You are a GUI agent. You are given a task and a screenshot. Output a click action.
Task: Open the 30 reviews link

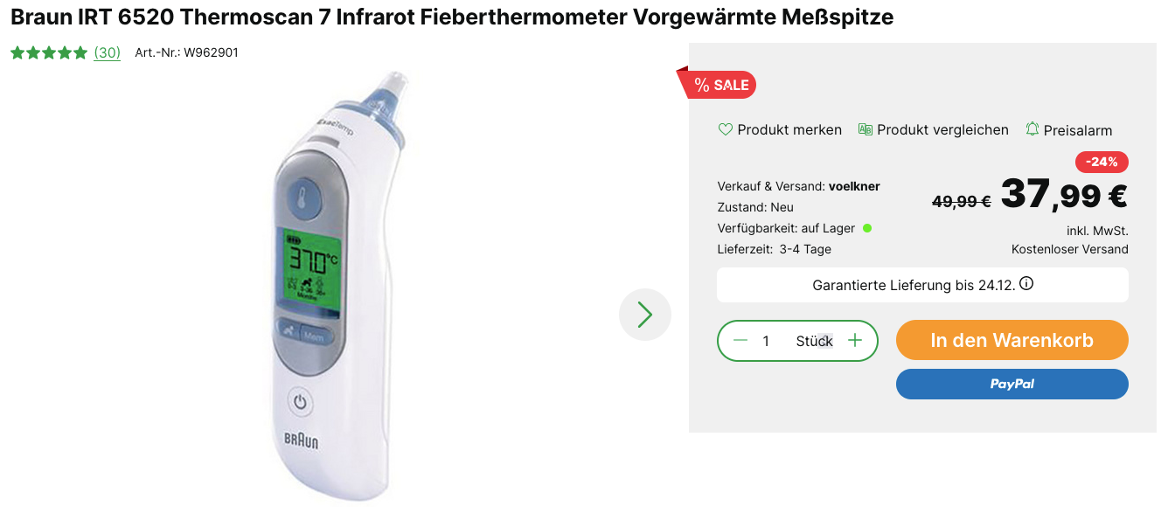pos(107,52)
